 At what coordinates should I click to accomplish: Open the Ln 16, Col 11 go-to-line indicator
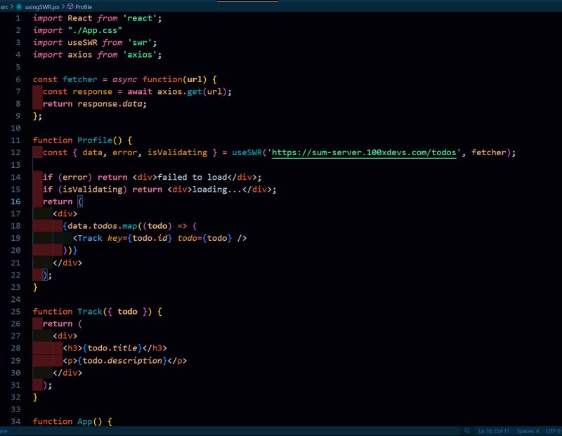[x=494, y=430]
